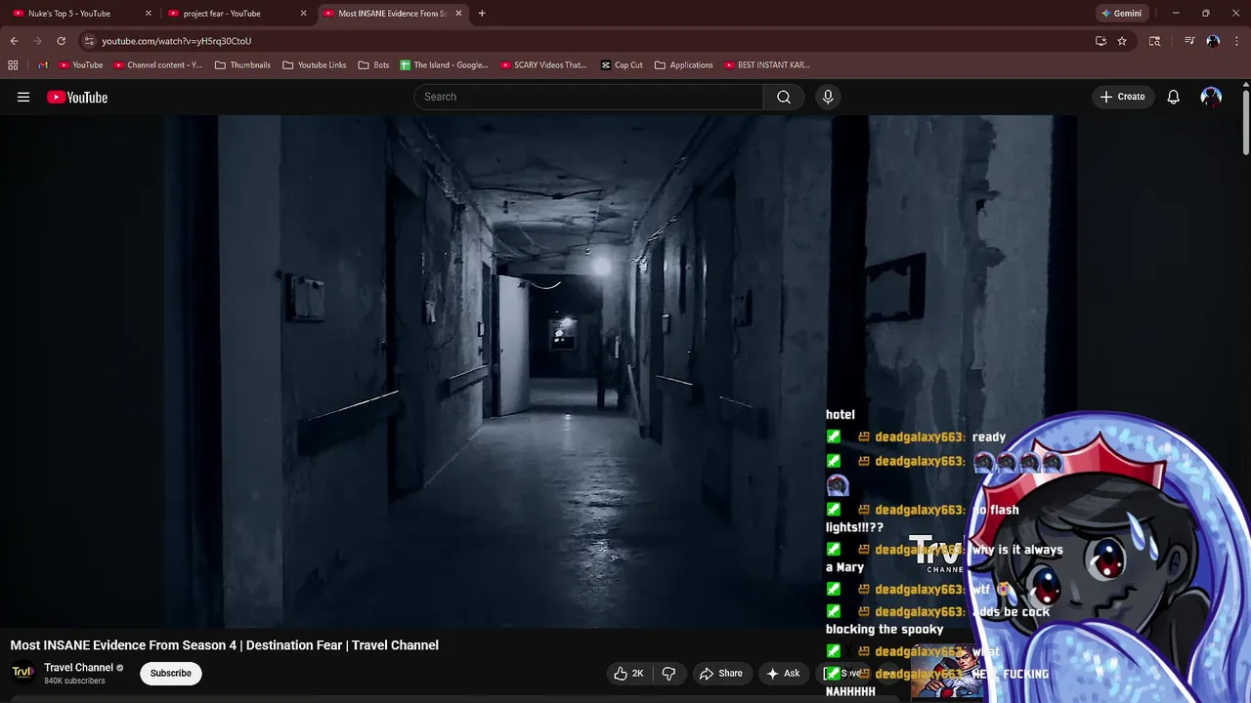Open the Travel Channel avatar icon
Screen dimensions: 1251x703
(x=22, y=673)
